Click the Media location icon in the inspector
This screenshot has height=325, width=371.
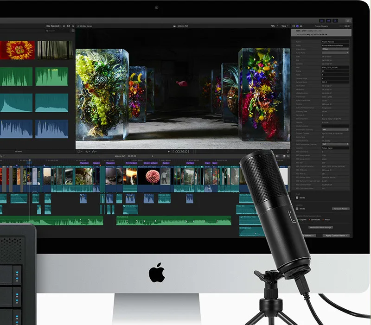click(297, 209)
